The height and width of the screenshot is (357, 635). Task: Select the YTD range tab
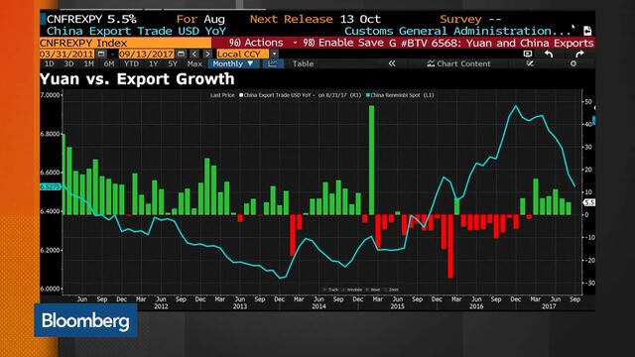click(x=131, y=63)
